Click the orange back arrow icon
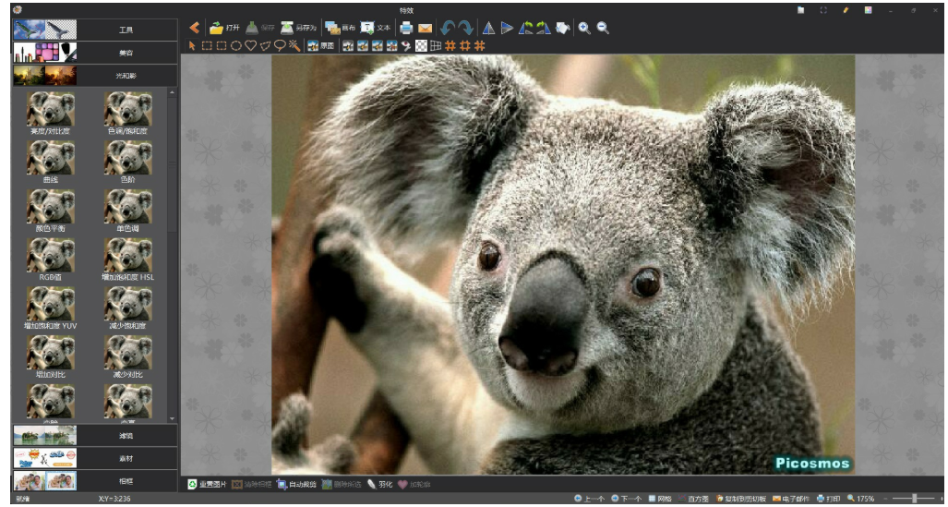The image size is (948, 507). point(194,28)
